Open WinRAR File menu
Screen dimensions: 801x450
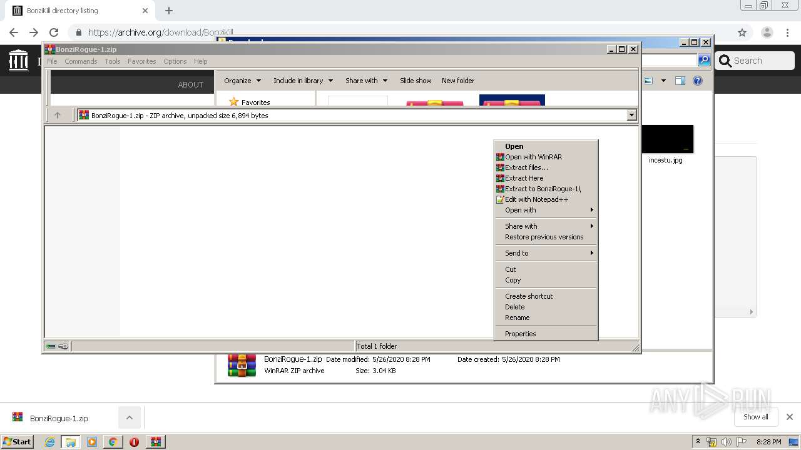(52, 61)
